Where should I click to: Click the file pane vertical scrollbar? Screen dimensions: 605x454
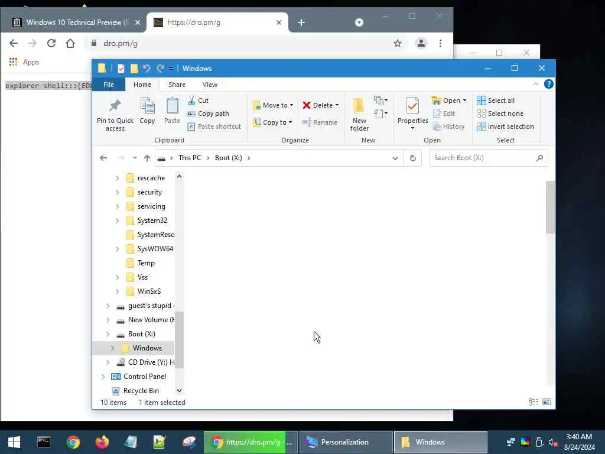click(x=550, y=207)
